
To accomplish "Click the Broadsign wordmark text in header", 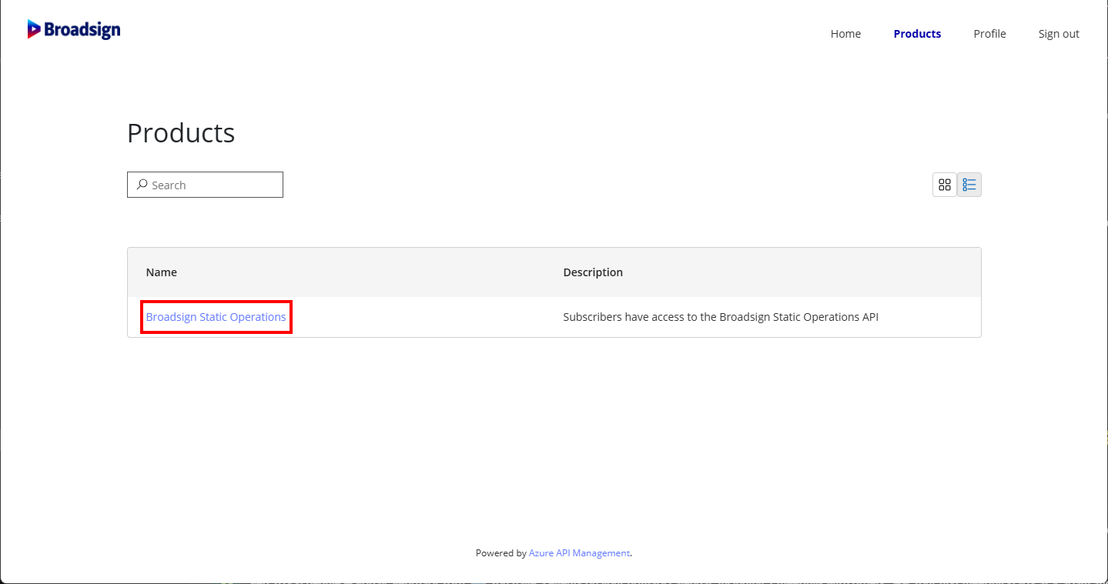I will [82, 30].
